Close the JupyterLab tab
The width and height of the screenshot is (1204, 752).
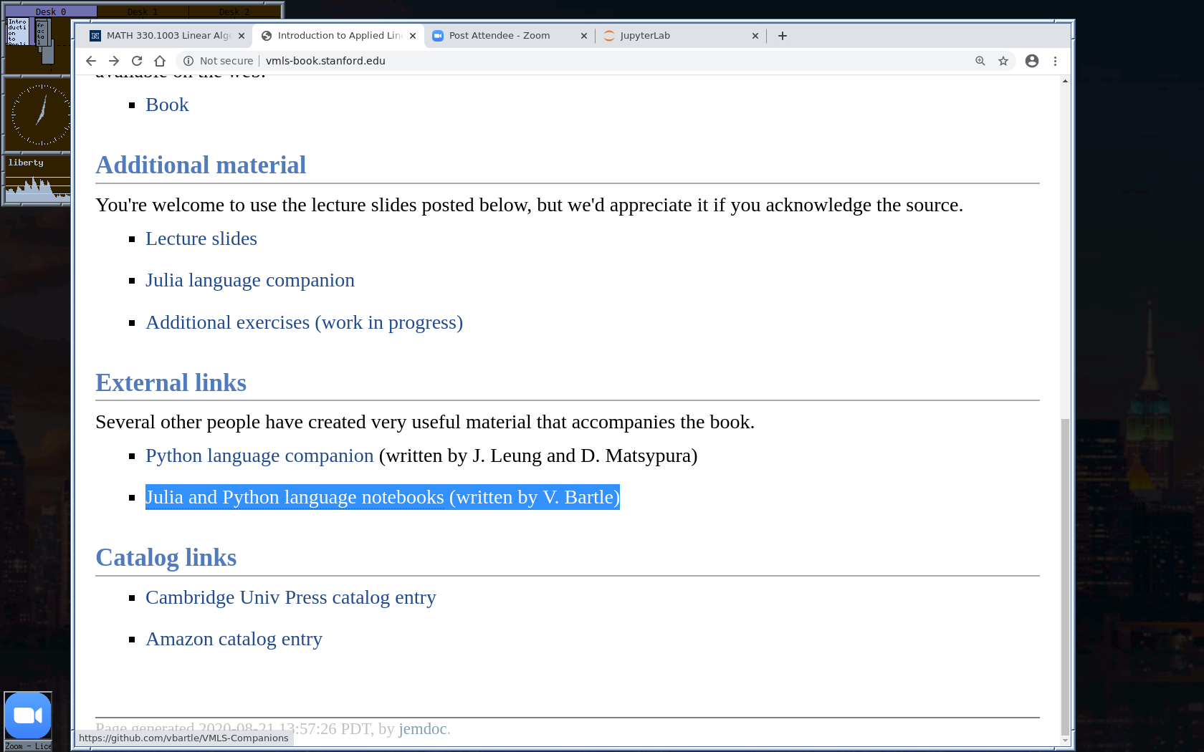(755, 36)
